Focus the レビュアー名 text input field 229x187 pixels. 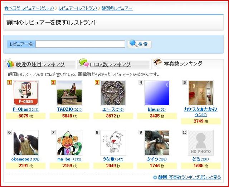[80, 44]
